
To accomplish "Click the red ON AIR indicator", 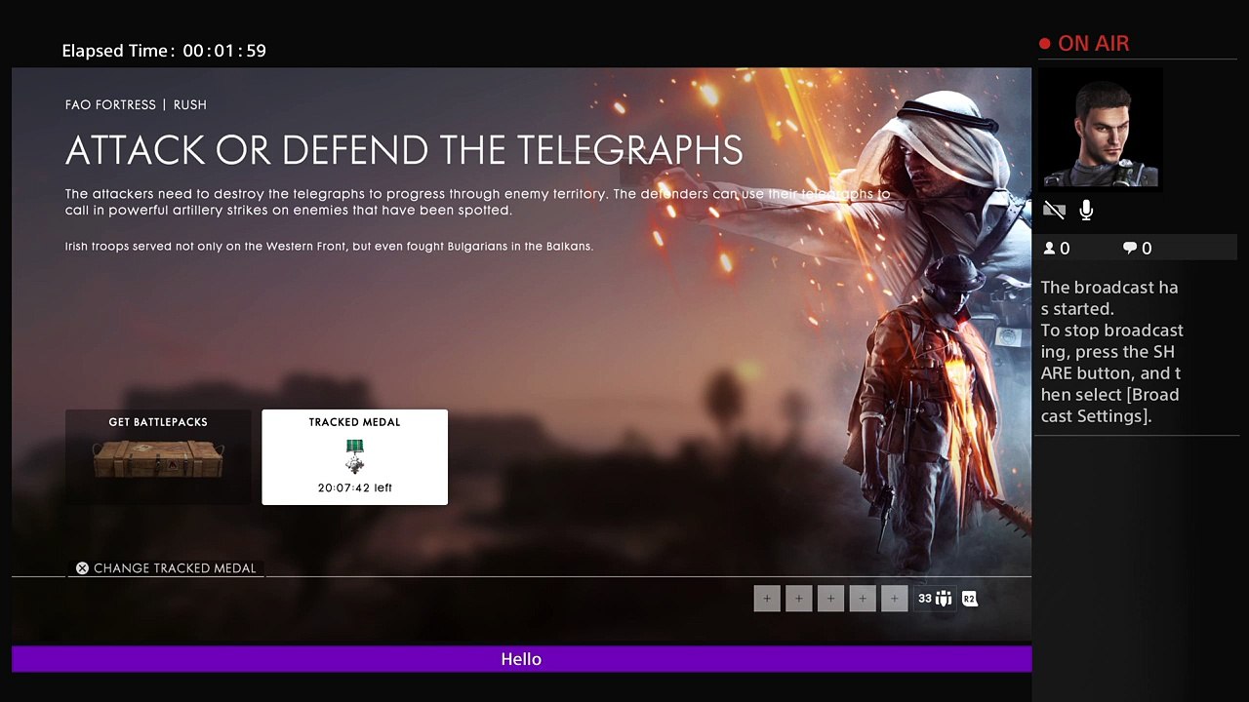I will tap(1084, 44).
